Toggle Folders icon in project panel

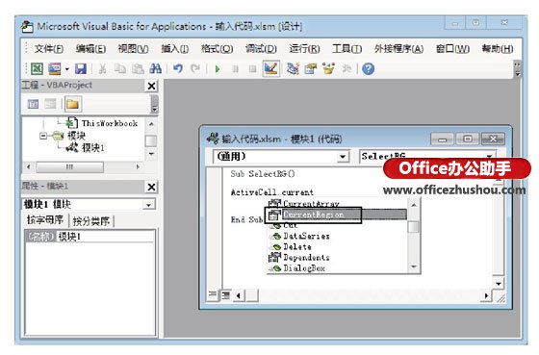[x=72, y=104]
